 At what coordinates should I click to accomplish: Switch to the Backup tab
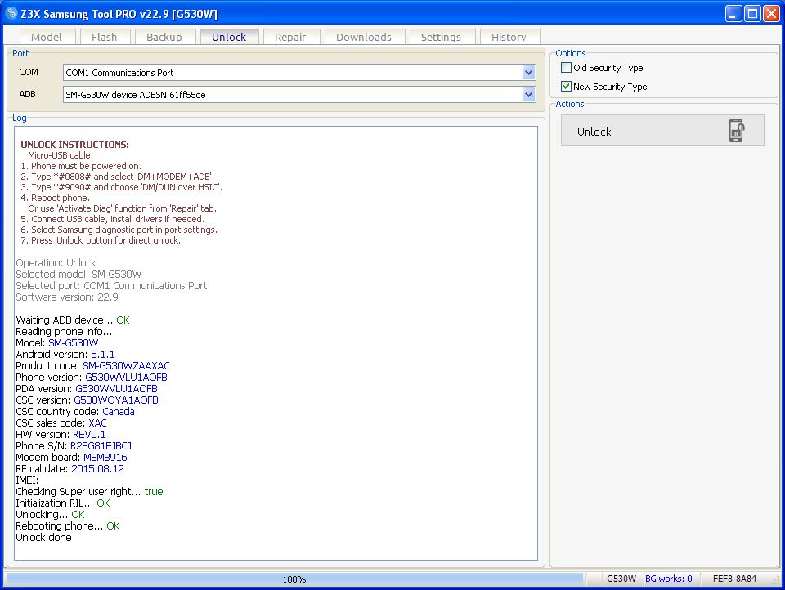(164, 37)
